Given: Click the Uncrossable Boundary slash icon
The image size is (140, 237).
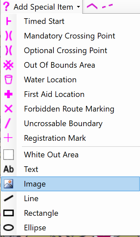Looking at the screenshot, I should 8,123.
